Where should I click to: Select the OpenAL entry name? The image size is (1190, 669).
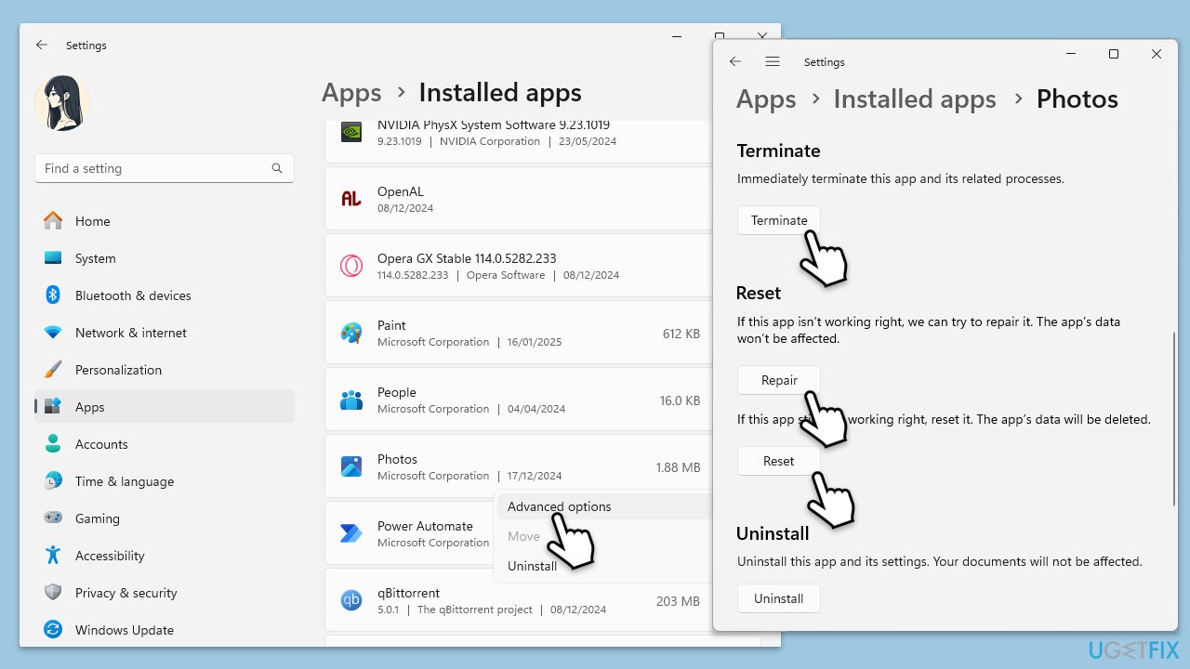(x=400, y=191)
